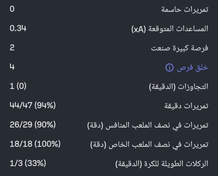Click the '2' big chances created value

(12, 48)
